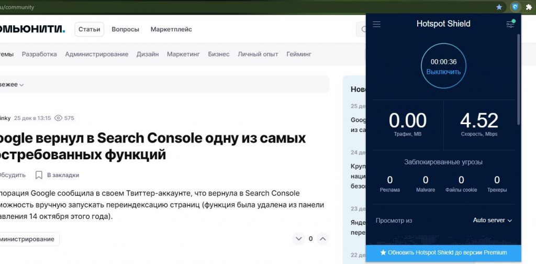Screen dimensions: 536x264
Task: Open the Вопросы tab
Action: tap(126, 29)
